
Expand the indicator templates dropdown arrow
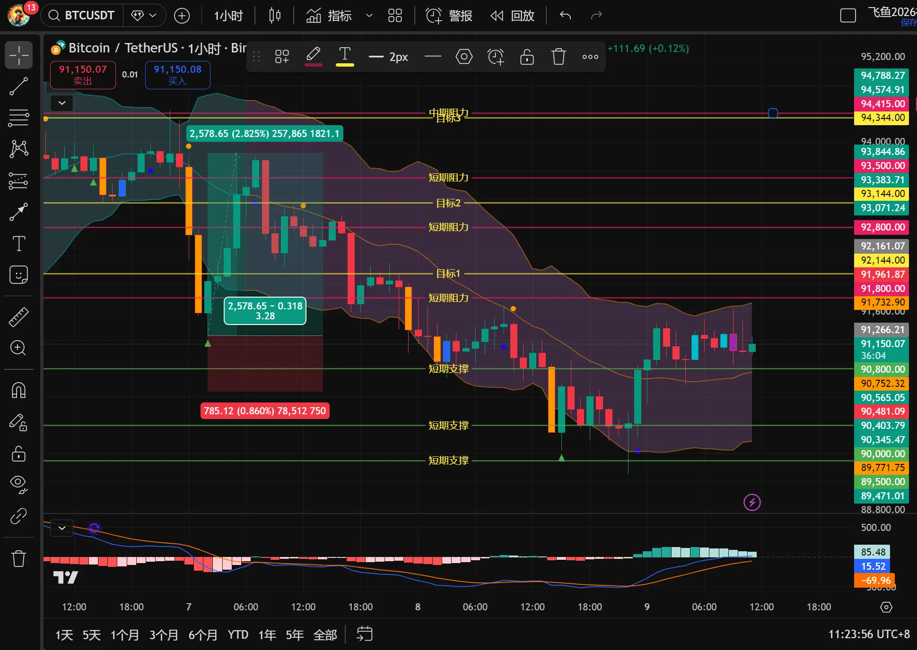pos(369,16)
